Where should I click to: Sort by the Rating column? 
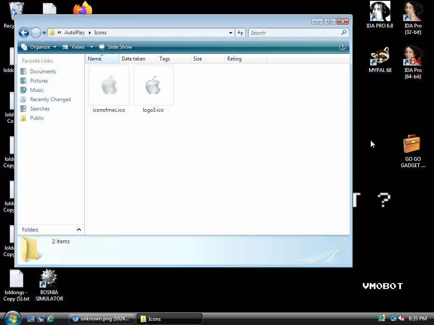point(245,58)
